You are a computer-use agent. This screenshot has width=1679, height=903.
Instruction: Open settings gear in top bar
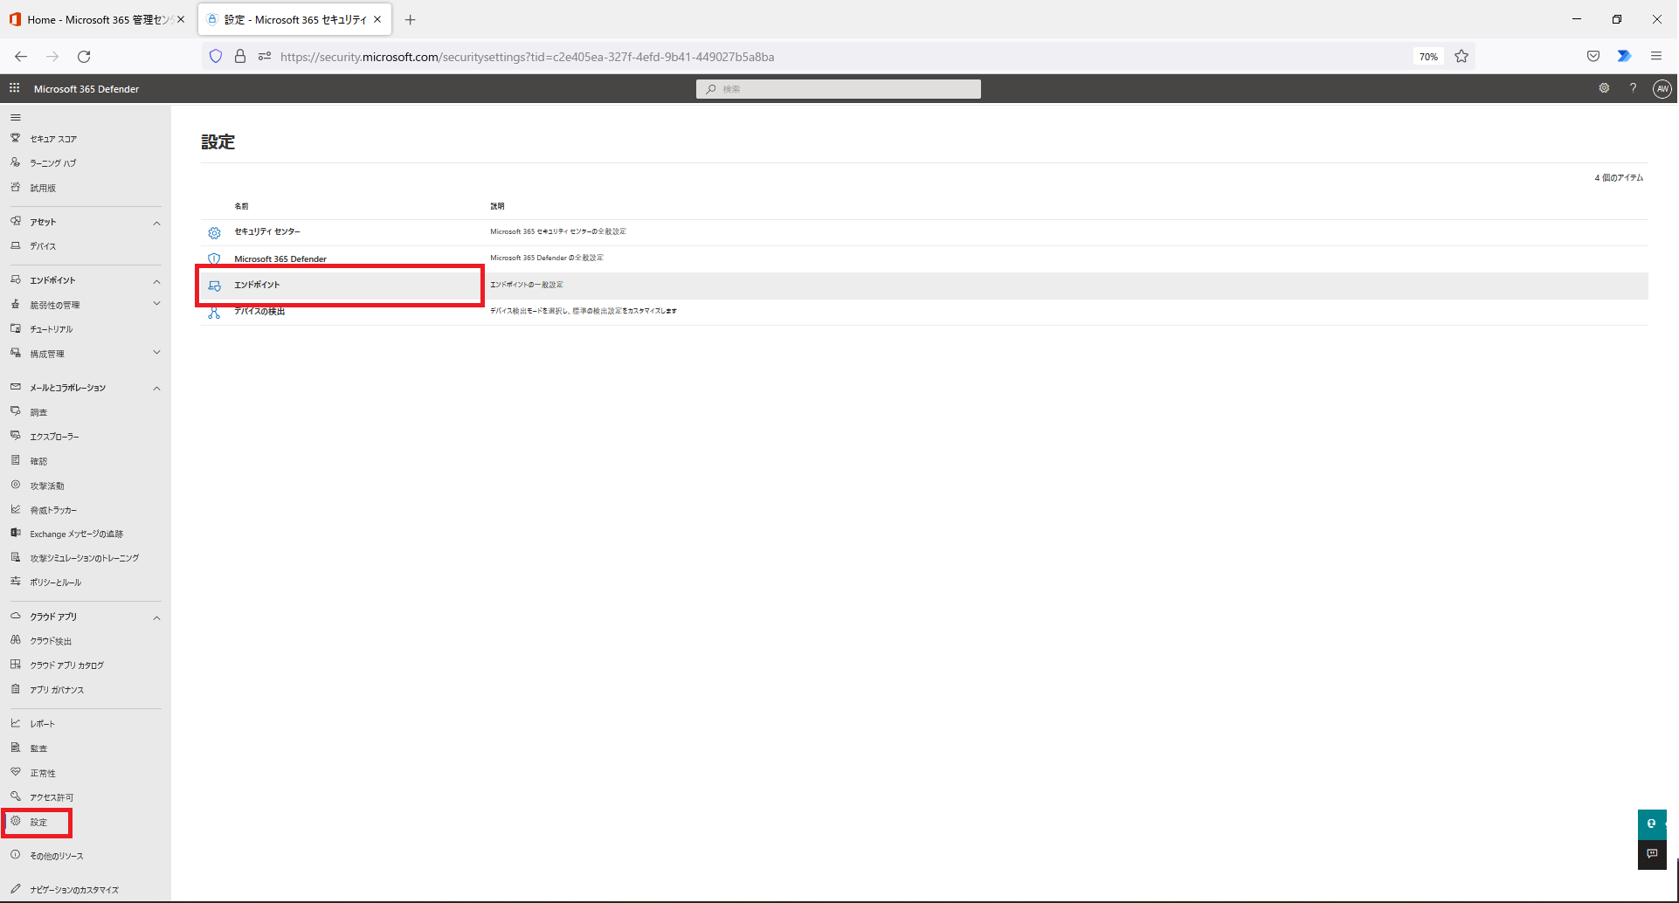point(1604,88)
